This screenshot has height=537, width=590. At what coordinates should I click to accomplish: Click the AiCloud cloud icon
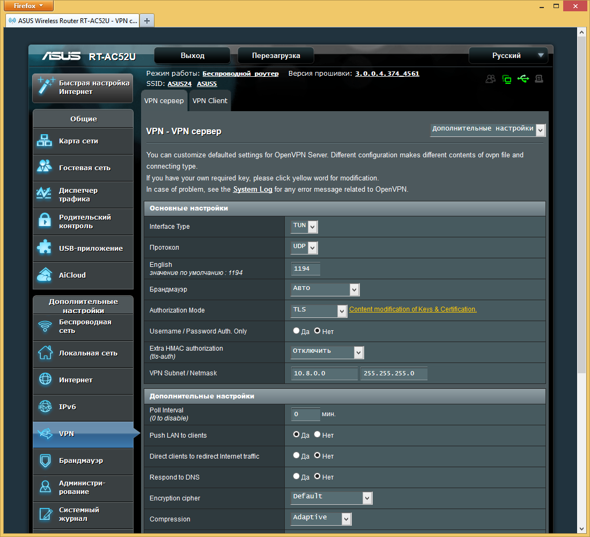pos(45,275)
